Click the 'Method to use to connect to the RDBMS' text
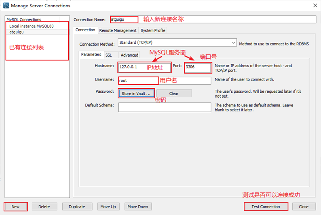Image resolution: width=321 pixels, height=215 pixels. click(x=274, y=44)
